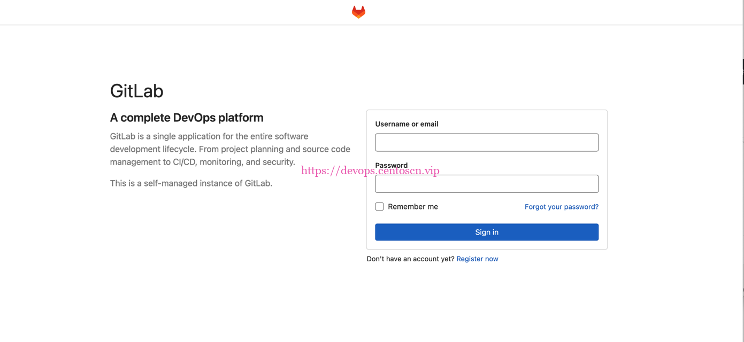Screen dimensions: 744x342
Task: Click the Username or email label
Action: (406, 124)
